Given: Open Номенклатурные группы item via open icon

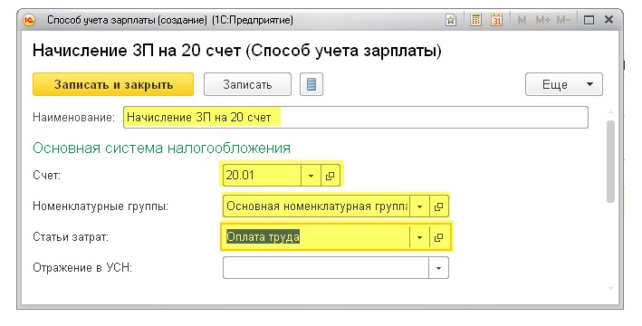Looking at the screenshot, I should click(438, 206).
